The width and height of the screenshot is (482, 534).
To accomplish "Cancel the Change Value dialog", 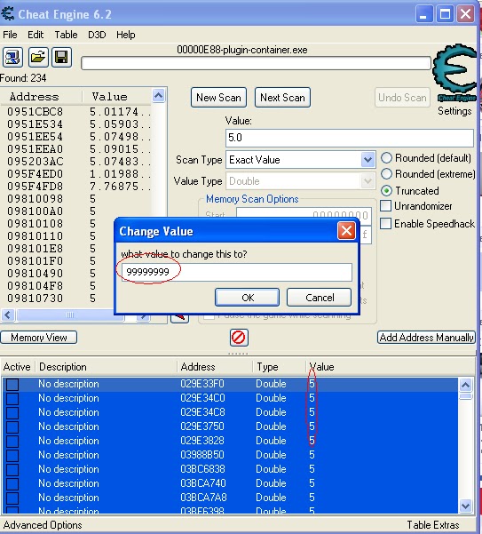I will tap(319, 298).
